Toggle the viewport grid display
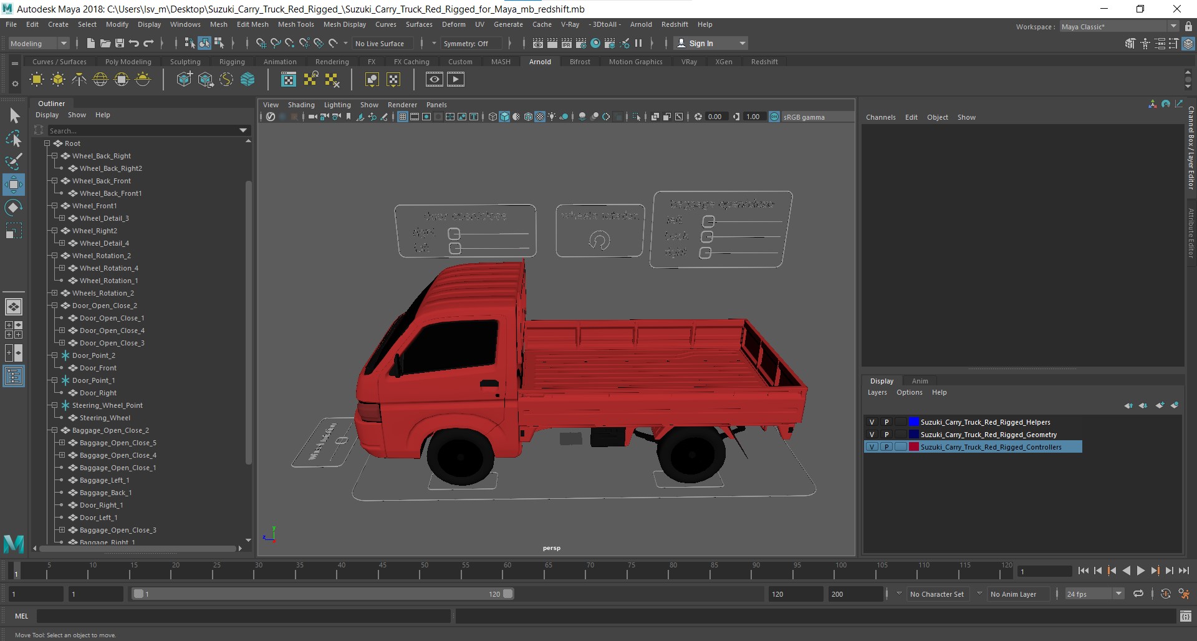The width and height of the screenshot is (1197, 641). pyautogui.click(x=403, y=117)
